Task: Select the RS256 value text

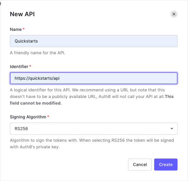Action: click(x=21, y=129)
